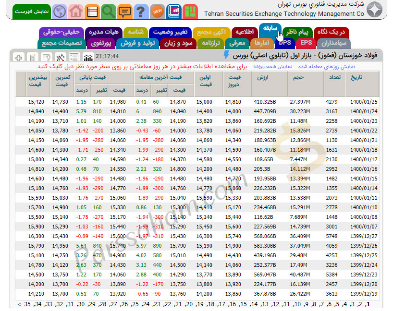The height and width of the screenshot is (311, 393).
Task: Click the < pagination arrow
Action: (x=20, y=304)
